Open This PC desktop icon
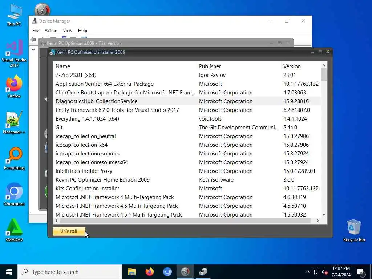 click(14, 15)
